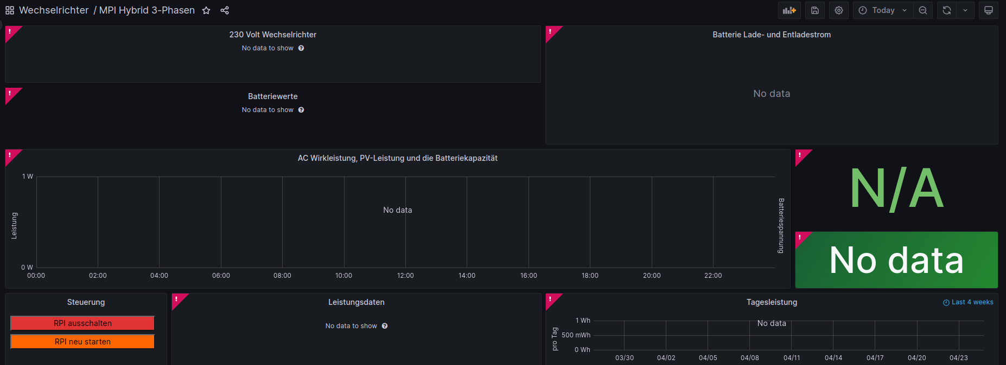Expand the refresh interval dropdown
The height and width of the screenshot is (365, 1006).
click(965, 10)
